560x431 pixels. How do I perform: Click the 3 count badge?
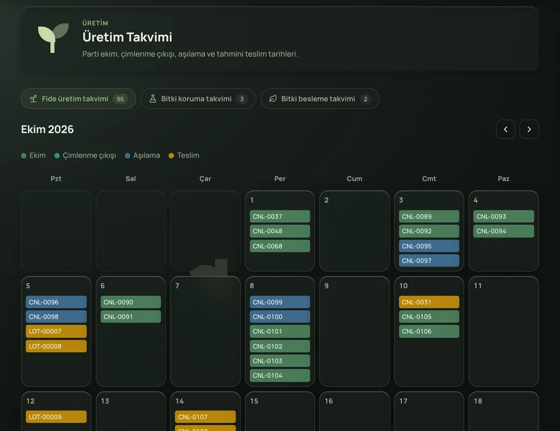click(x=242, y=99)
